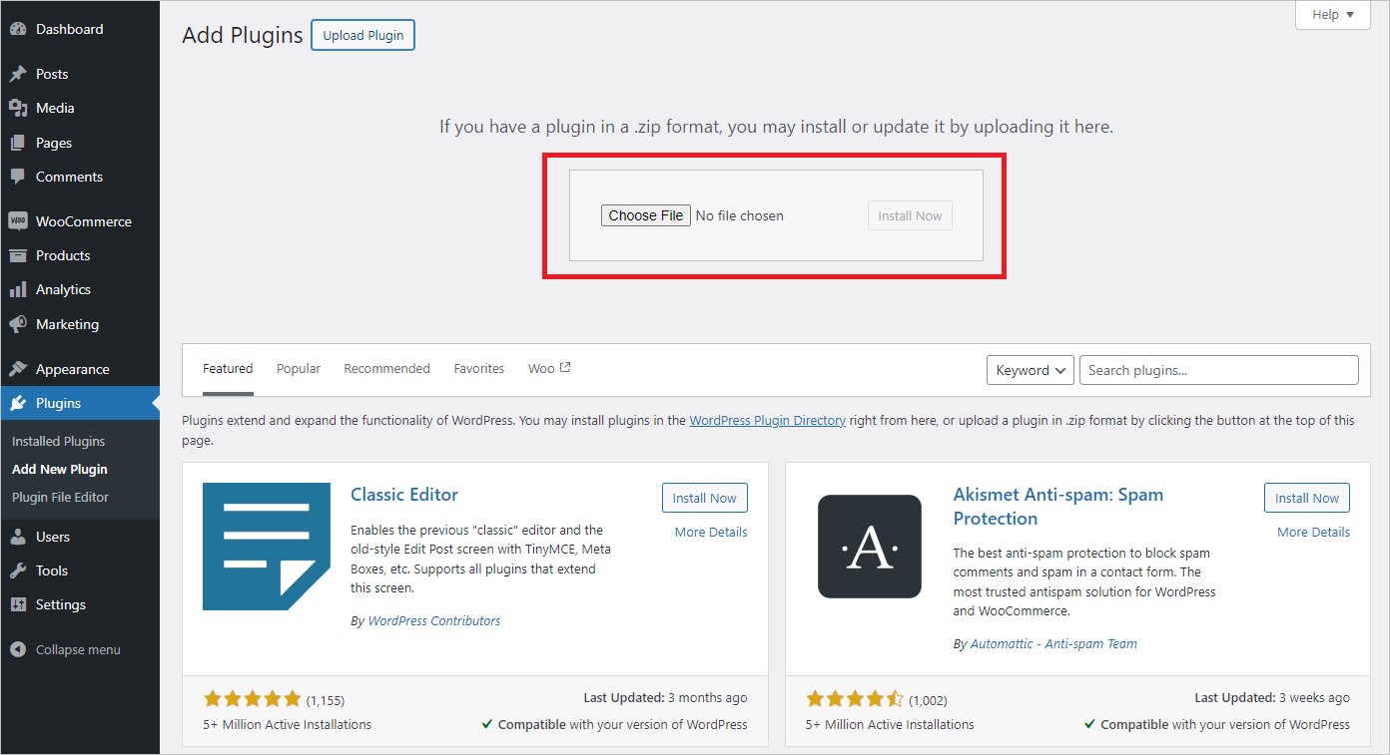The image size is (1390, 755).
Task: Open Appearance via the brush icon
Action: click(21, 368)
